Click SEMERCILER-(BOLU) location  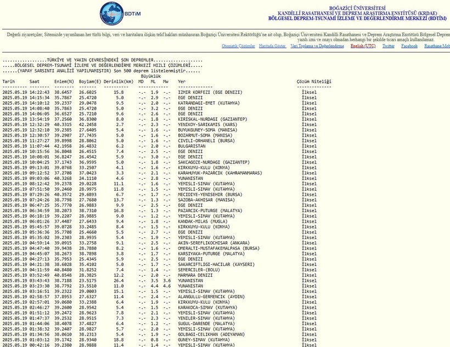[199, 270]
